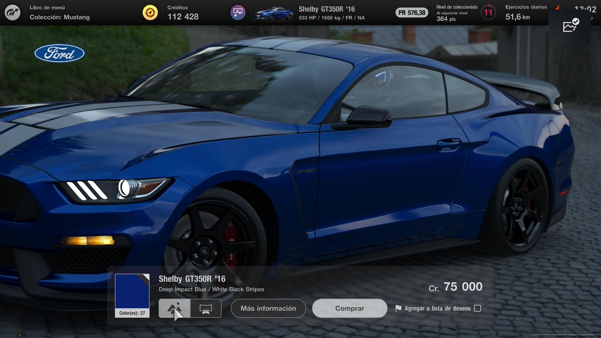
Task: Click the Color(es): 27 label
Action: [132, 313]
